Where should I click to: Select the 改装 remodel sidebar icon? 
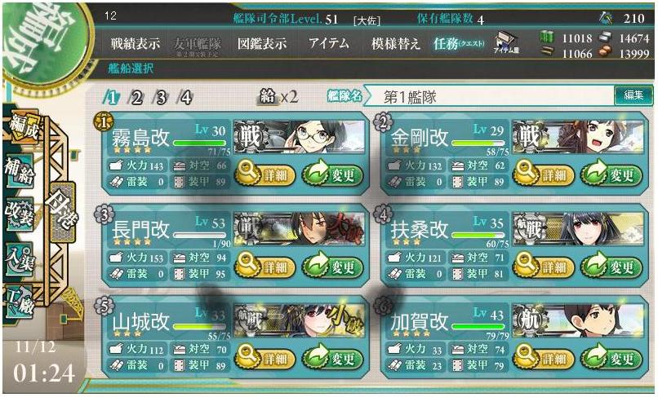(x=20, y=214)
